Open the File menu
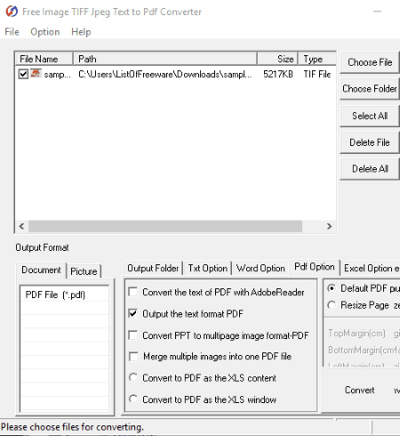This screenshot has height=436, width=400. [x=12, y=32]
